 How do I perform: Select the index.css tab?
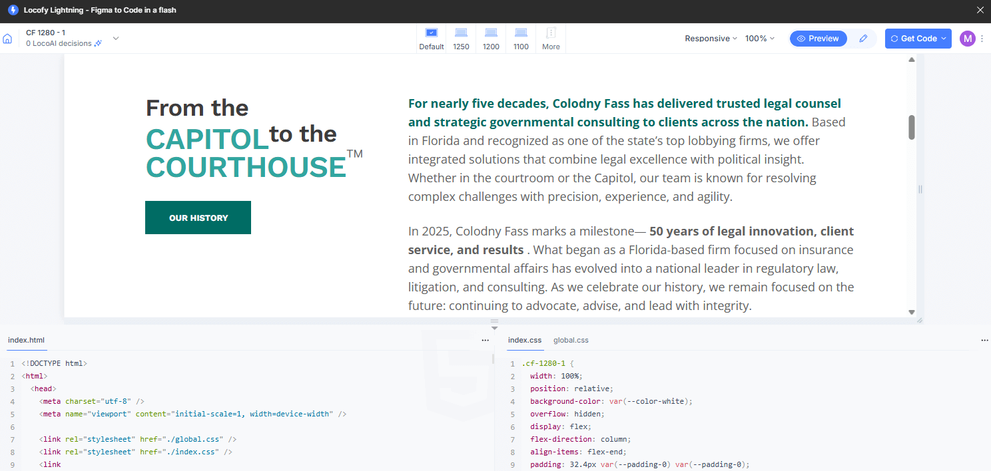[x=525, y=340]
